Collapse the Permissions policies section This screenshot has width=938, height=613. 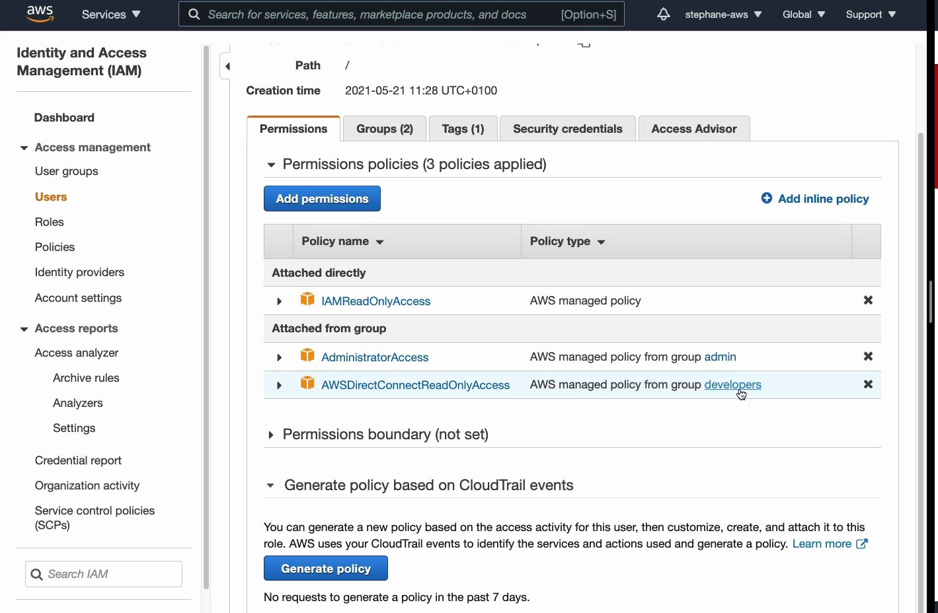point(271,164)
